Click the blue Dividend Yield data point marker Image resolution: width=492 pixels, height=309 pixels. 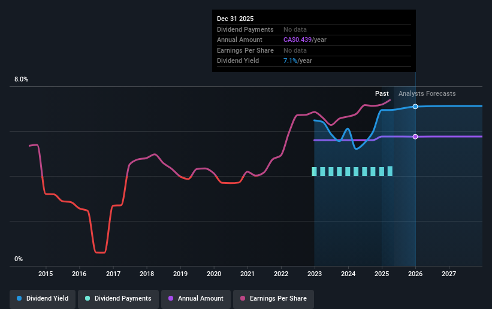415,107
